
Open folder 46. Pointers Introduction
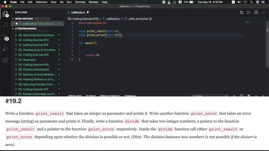pos(34,70)
